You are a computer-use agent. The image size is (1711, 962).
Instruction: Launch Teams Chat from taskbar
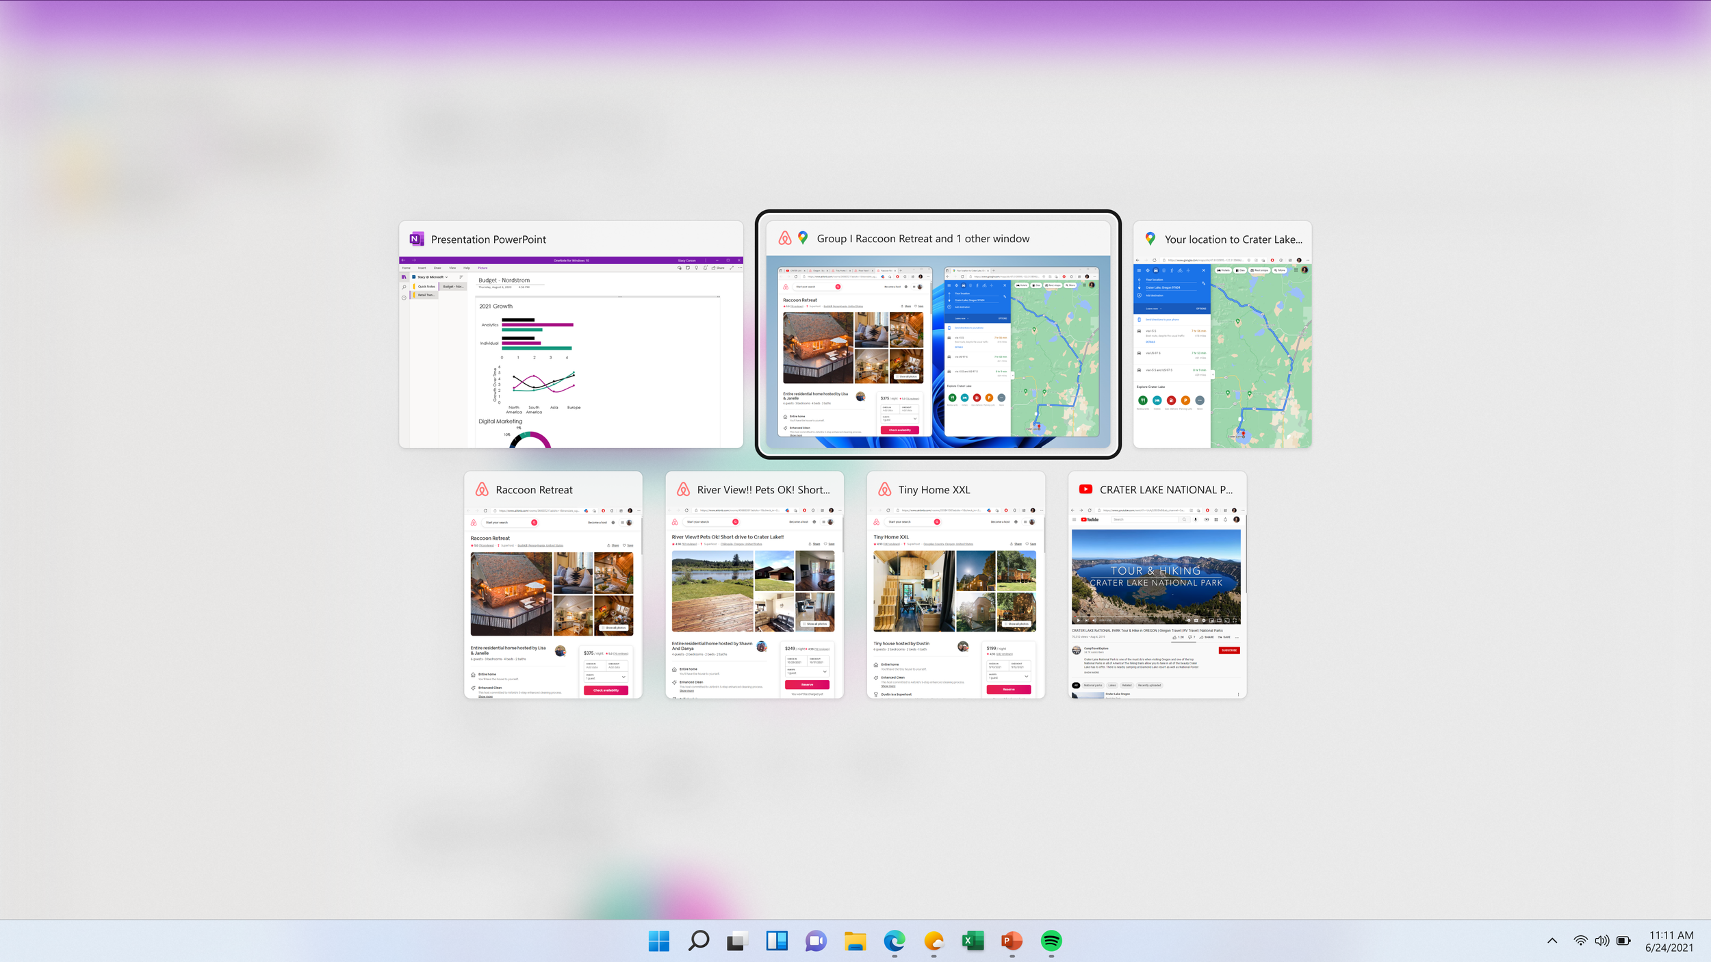point(816,941)
